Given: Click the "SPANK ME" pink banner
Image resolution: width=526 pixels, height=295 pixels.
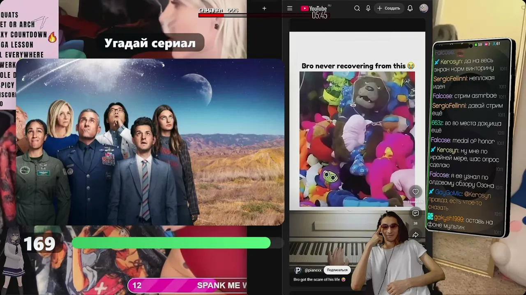Looking at the screenshot, I should 188,286.
